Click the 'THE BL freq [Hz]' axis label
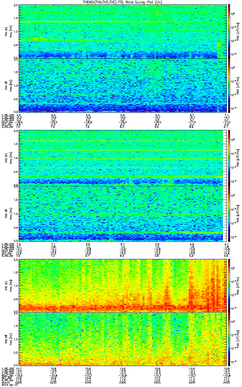Screen dimensions: 242x387 (x=8, y=286)
